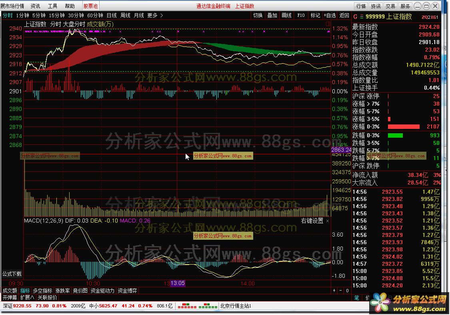The height and width of the screenshot is (315, 450).
Task: Select the 成交额 bottom tab
Action: click(10, 291)
